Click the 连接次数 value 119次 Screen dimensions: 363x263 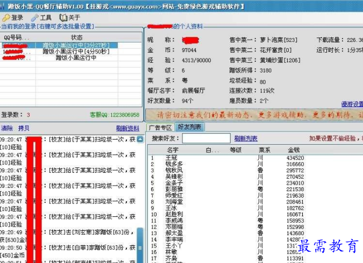pos(267,91)
